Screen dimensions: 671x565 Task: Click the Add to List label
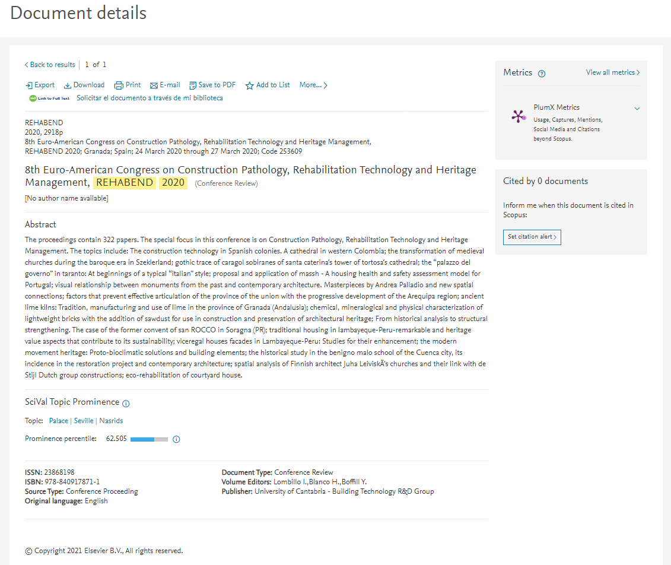click(273, 85)
